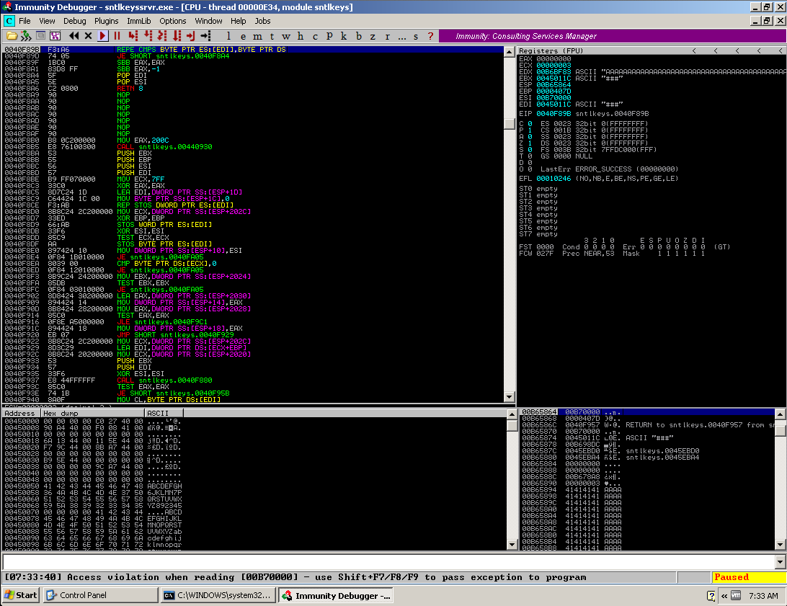Show Call stack with the k icon
Viewport: 787px width, 606px height.
coord(344,36)
